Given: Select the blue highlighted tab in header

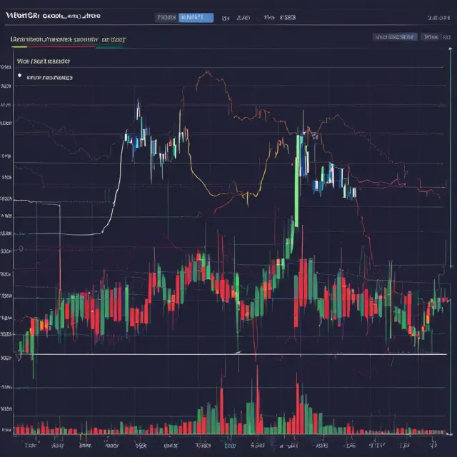Looking at the screenshot, I should pos(196,17).
